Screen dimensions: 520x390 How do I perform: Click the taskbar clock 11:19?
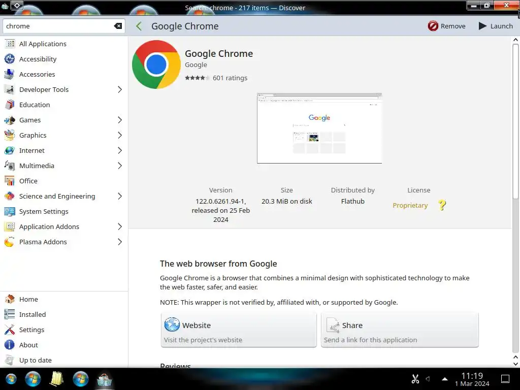tap(472, 376)
